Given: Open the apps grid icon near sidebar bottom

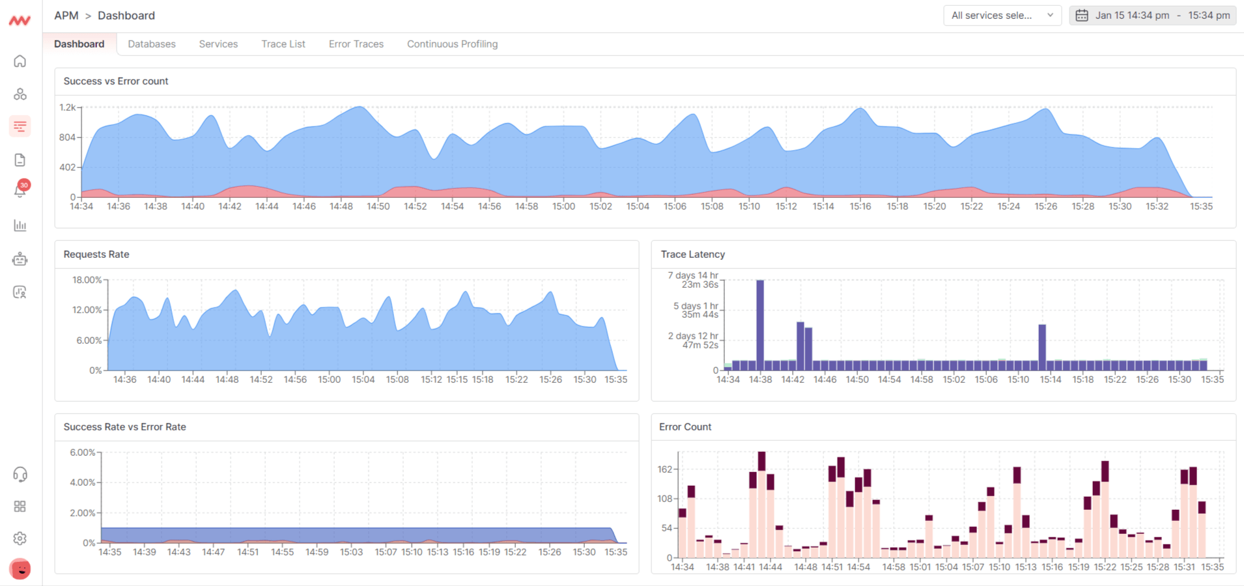Looking at the screenshot, I should click(20, 506).
